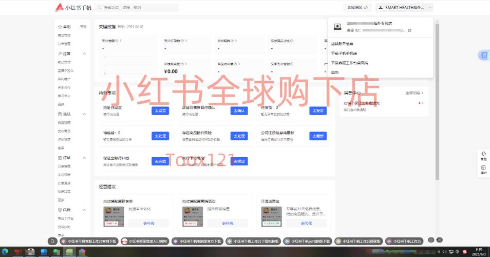Click the magnifier icon on bottom bar
Screen dimensions: 490x257
point(52,241)
